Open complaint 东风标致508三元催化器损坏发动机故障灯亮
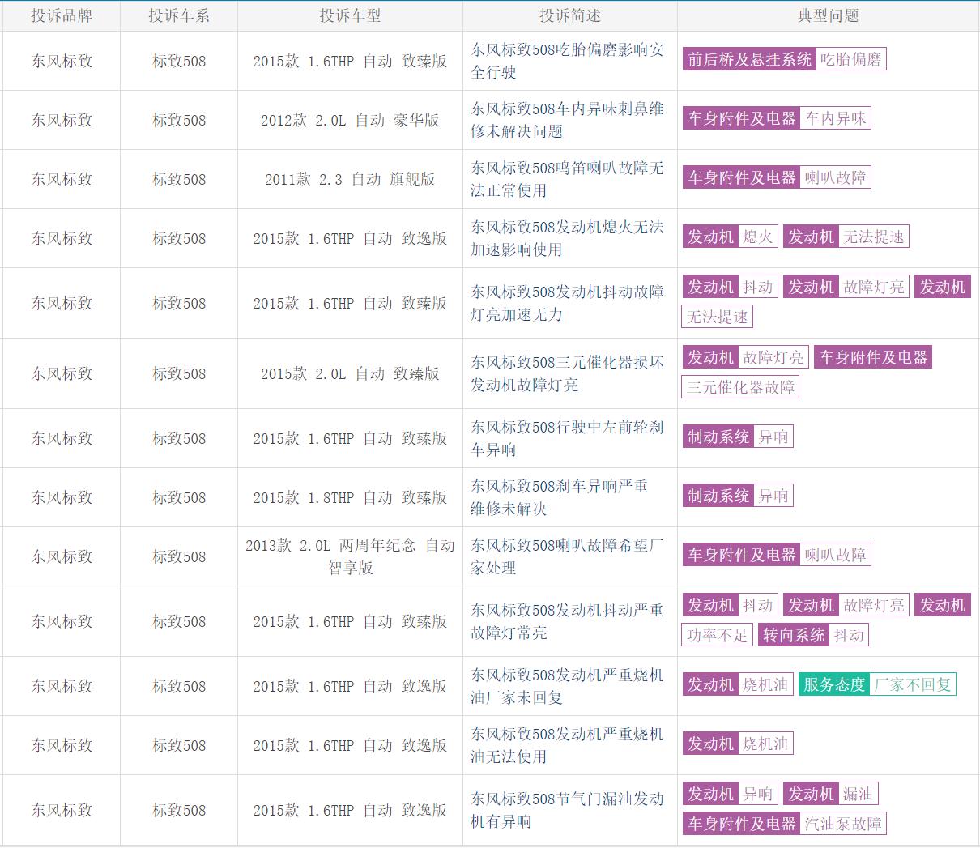This screenshot has width=980, height=848. [567, 373]
